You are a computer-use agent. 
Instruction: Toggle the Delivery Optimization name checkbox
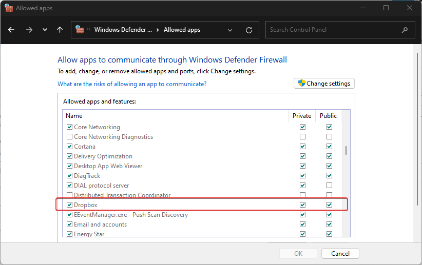click(69, 156)
